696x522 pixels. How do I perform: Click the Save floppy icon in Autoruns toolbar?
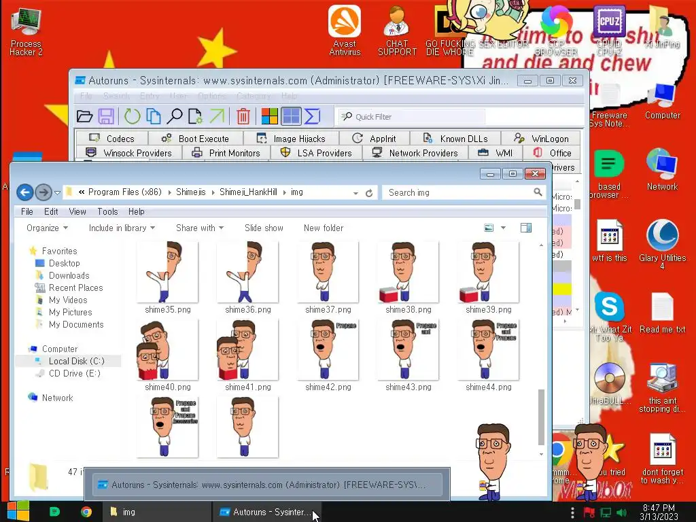(x=106, y=116)
